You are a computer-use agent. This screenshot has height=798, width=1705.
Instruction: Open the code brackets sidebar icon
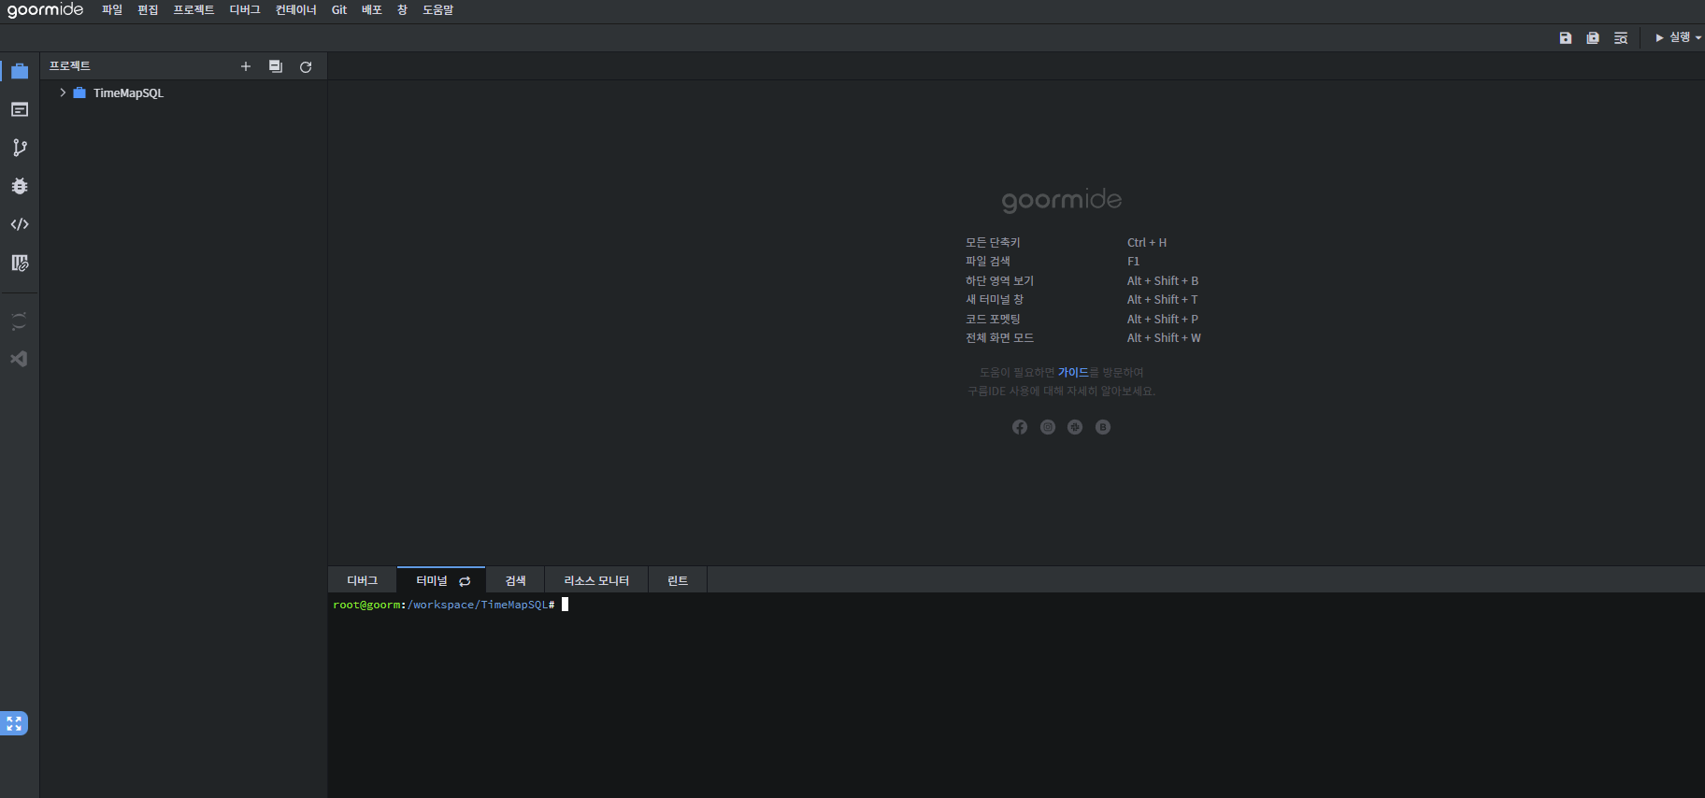point(20,224)
